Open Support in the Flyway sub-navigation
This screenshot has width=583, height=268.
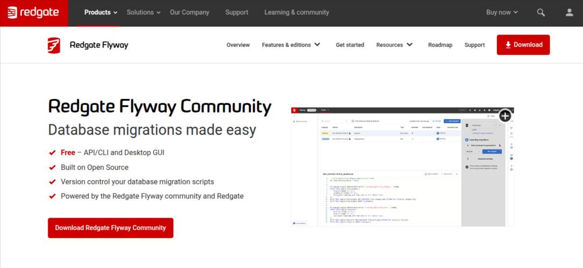[x=475, y=45]
